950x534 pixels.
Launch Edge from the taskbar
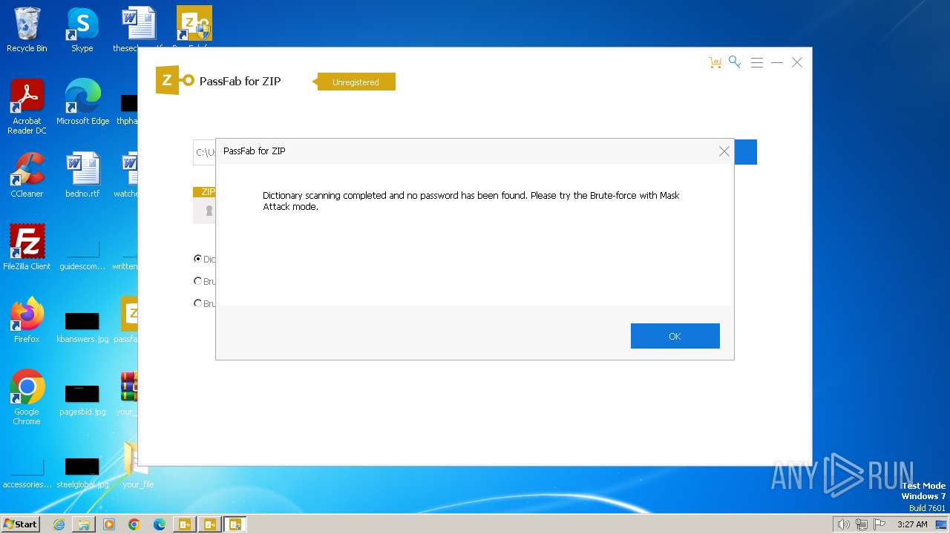click(x=160, y=524)
